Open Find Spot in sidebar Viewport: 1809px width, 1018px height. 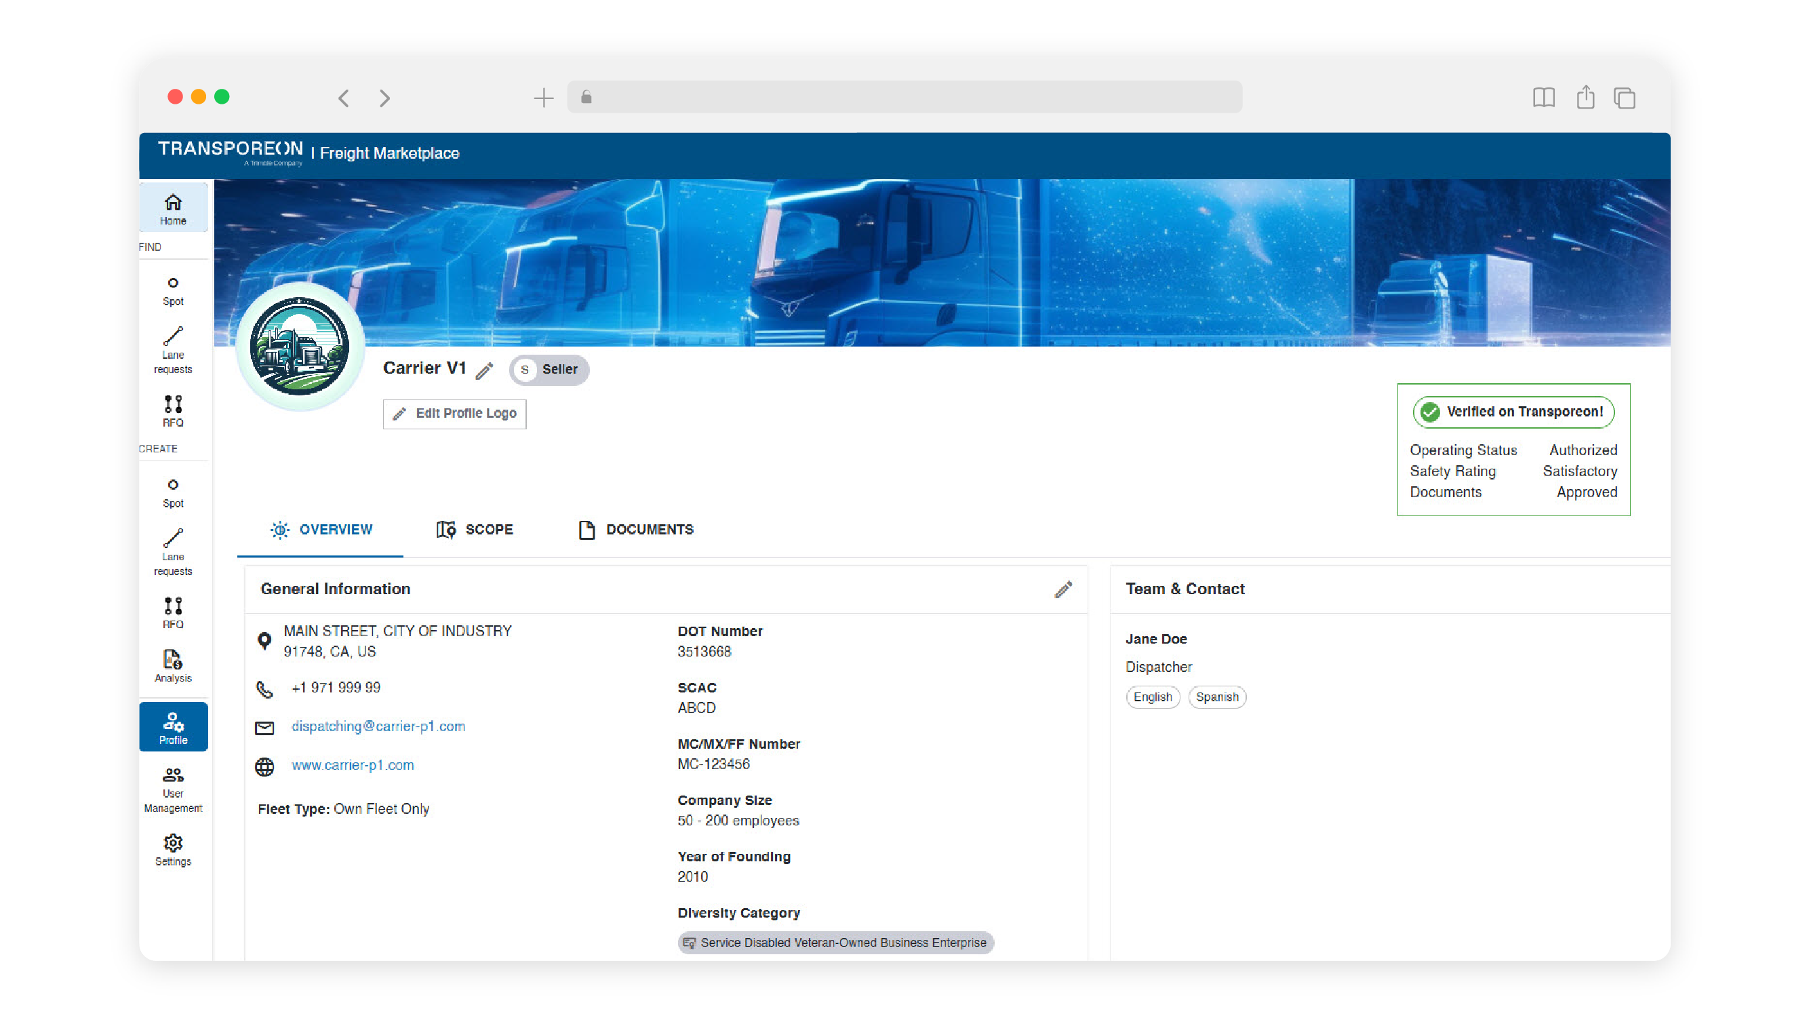pos(173,290)
